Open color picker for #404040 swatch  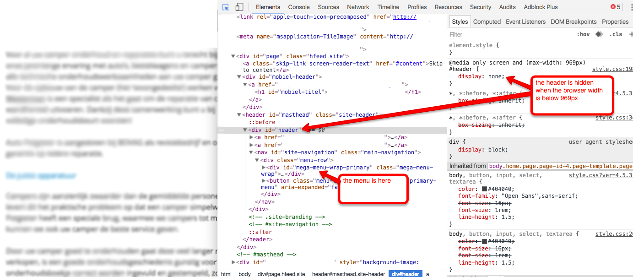pyautogui.click(x=484, y=189)
